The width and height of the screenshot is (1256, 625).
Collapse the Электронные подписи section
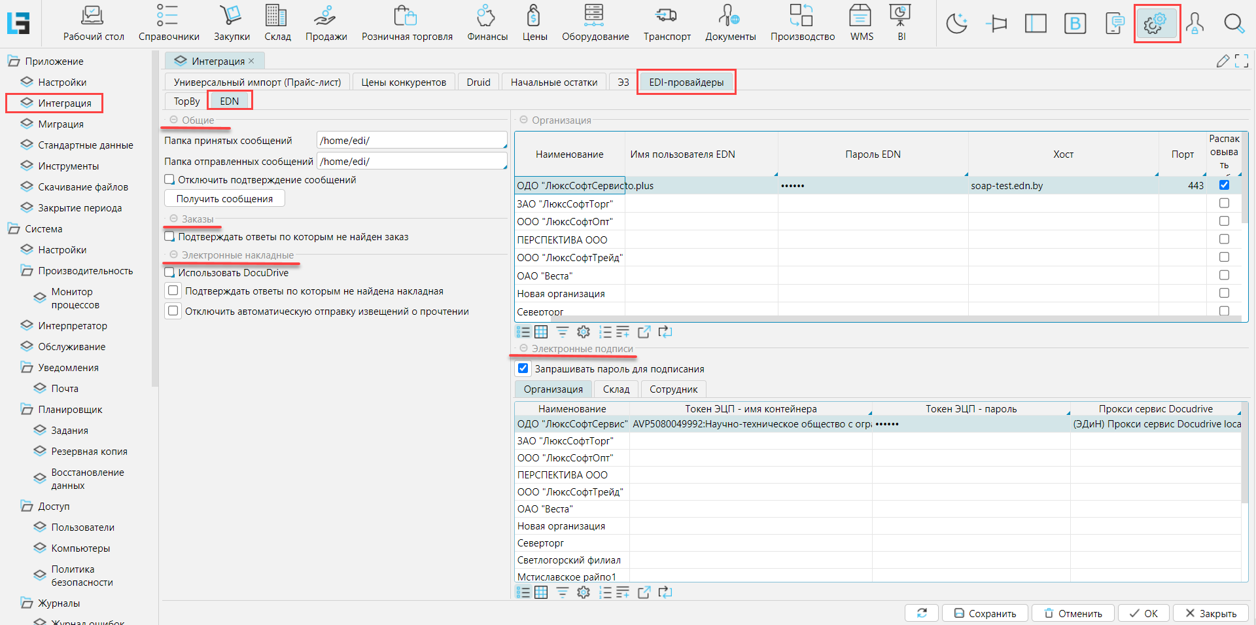point(524,349)
